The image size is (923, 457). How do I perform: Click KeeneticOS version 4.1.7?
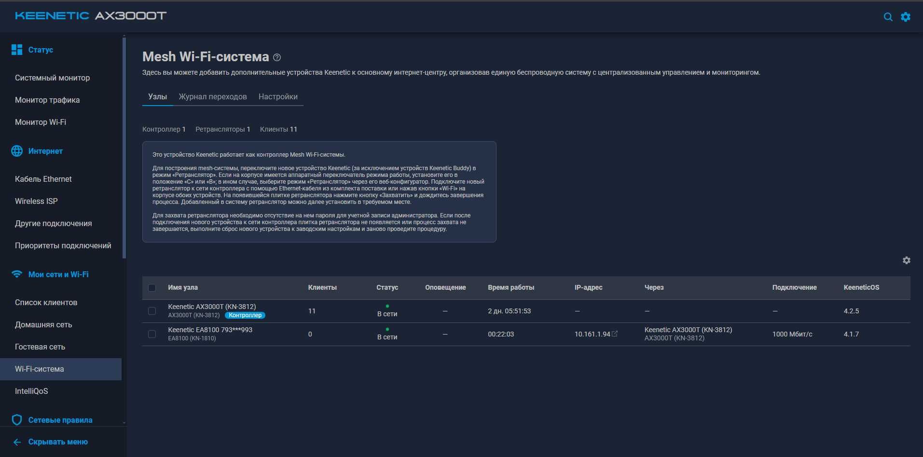point(851,334)
